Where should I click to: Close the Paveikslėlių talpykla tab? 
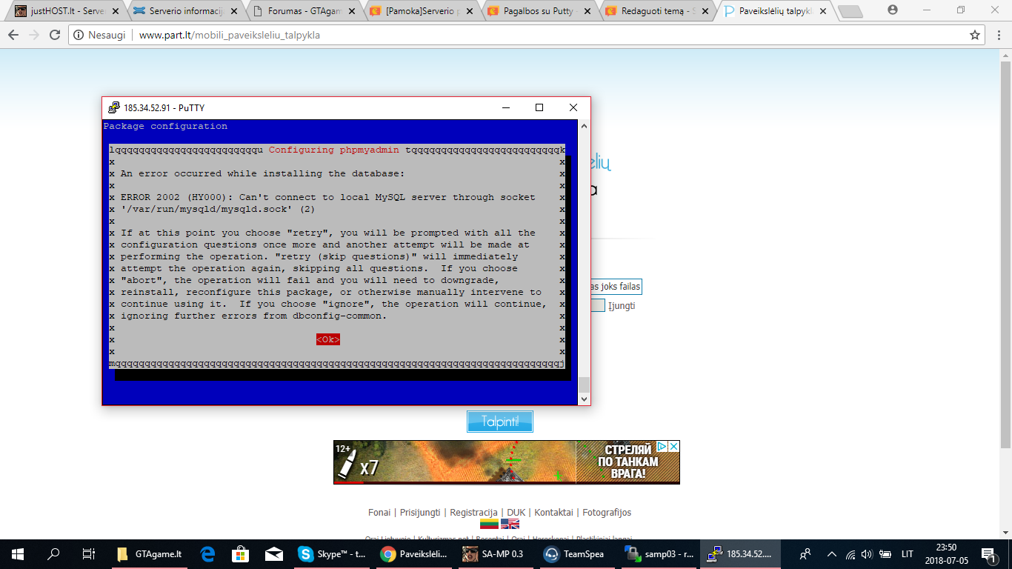click(x=825, y=11)
